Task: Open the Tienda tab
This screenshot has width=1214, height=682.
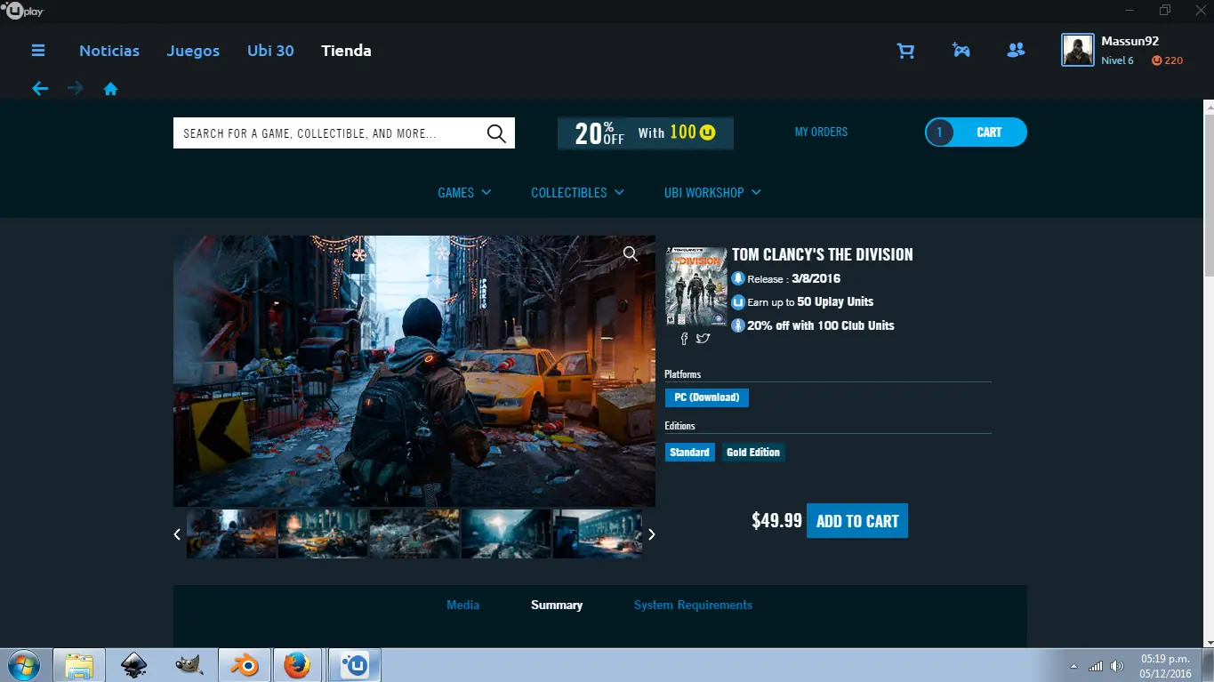Action: (346, 51)
